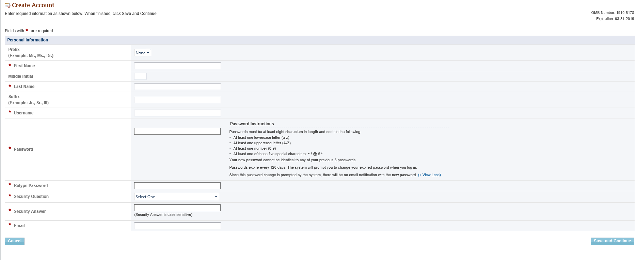Expand the Security Question dropdown

tap(177, 197)
